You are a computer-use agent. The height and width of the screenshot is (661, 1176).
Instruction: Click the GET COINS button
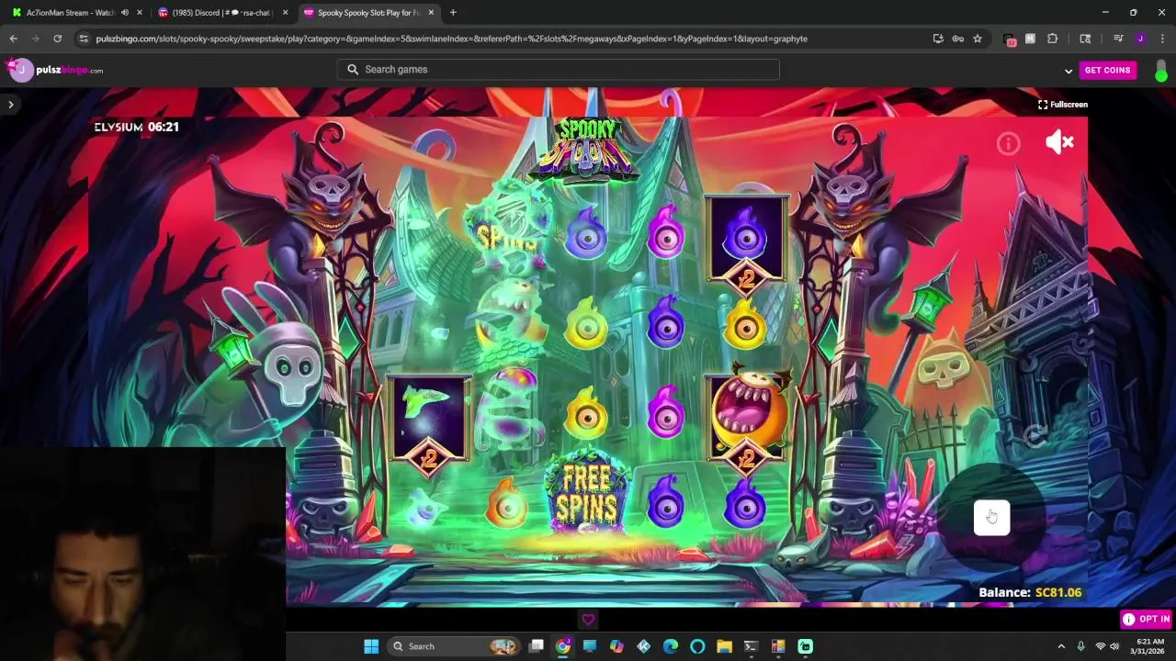pos(1107,70)
